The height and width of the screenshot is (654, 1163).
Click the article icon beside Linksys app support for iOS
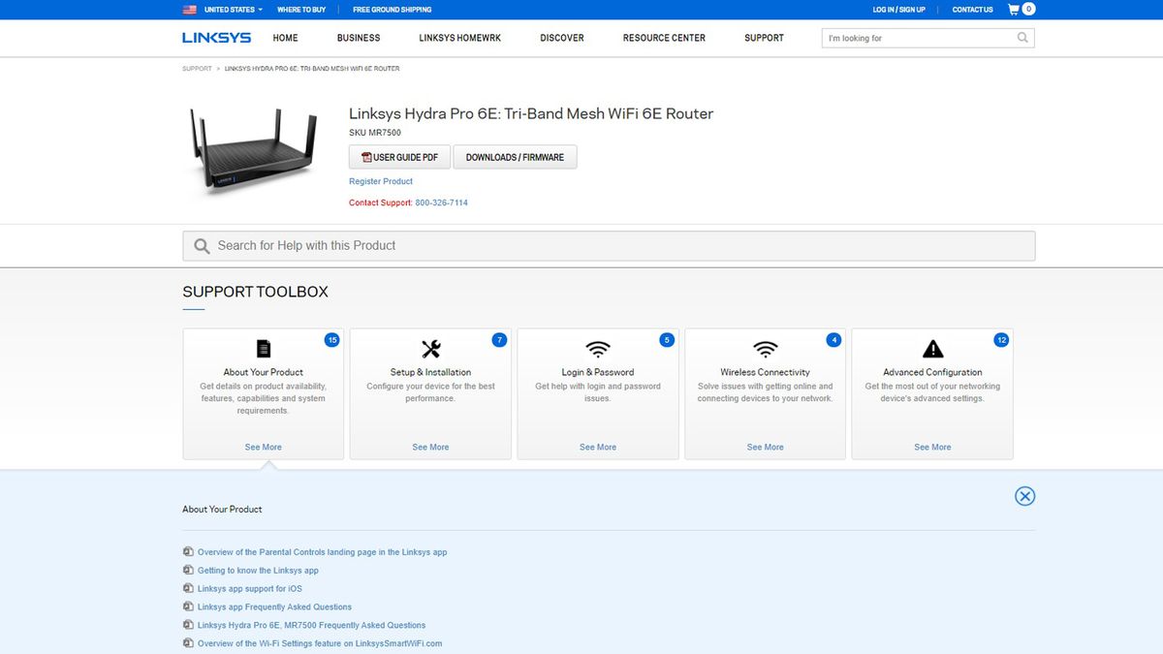click(x=188, y=588)
